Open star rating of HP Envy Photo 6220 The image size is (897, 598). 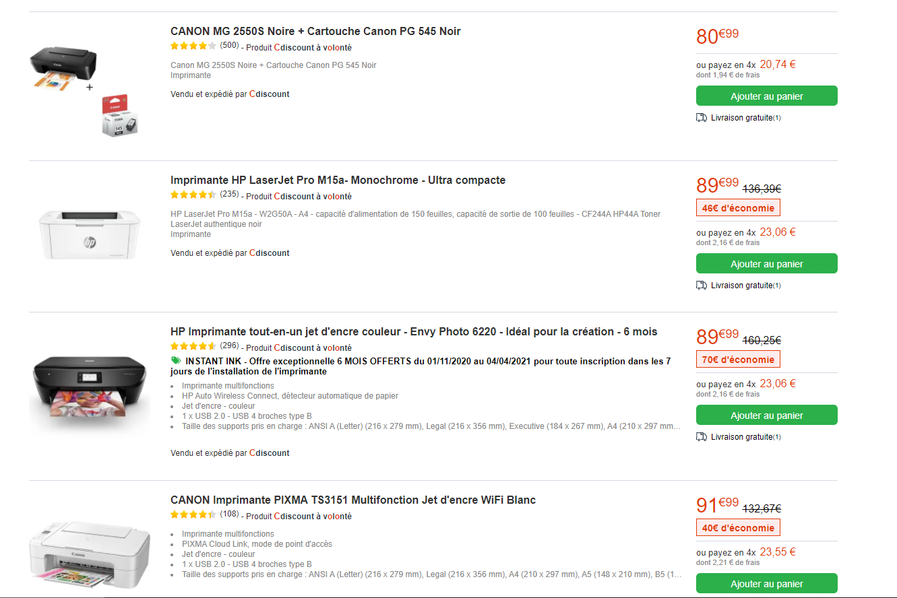193,346
